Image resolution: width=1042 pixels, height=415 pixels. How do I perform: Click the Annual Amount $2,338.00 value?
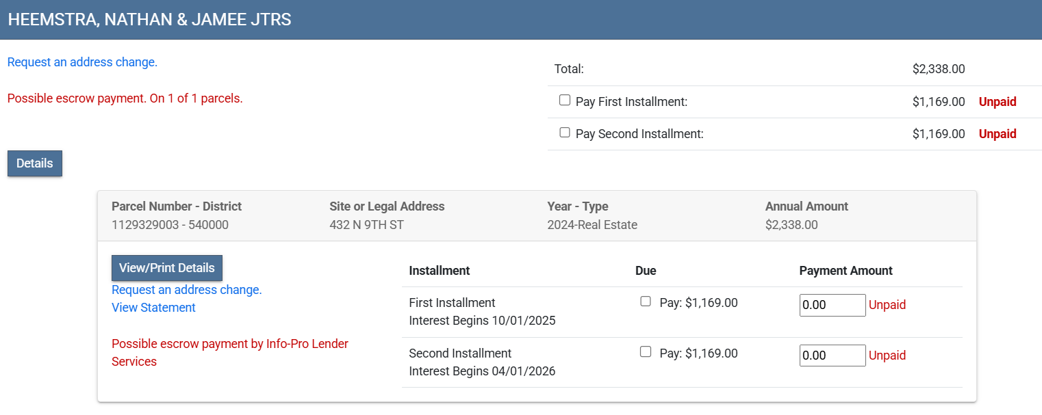[791, 225]
